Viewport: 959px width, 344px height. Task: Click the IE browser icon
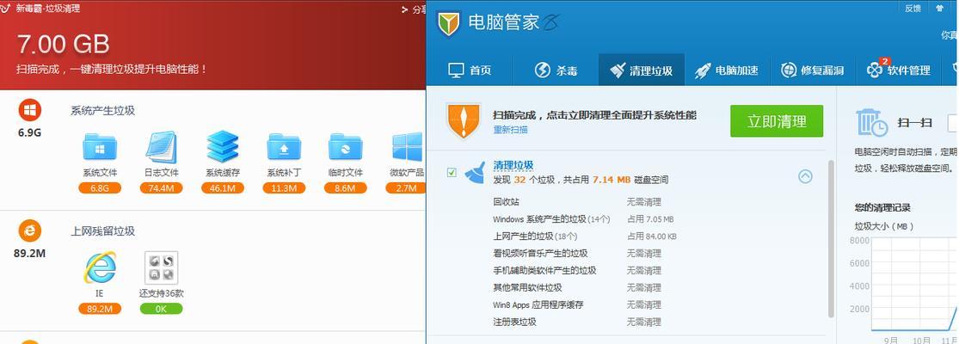[x=100, y=267]
